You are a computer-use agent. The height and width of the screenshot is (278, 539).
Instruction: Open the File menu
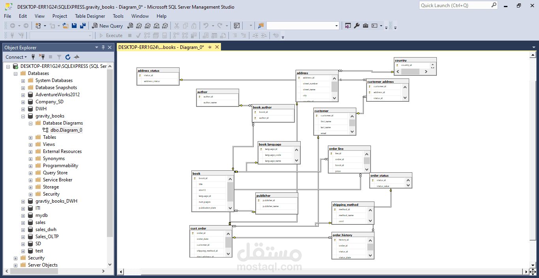7,16
